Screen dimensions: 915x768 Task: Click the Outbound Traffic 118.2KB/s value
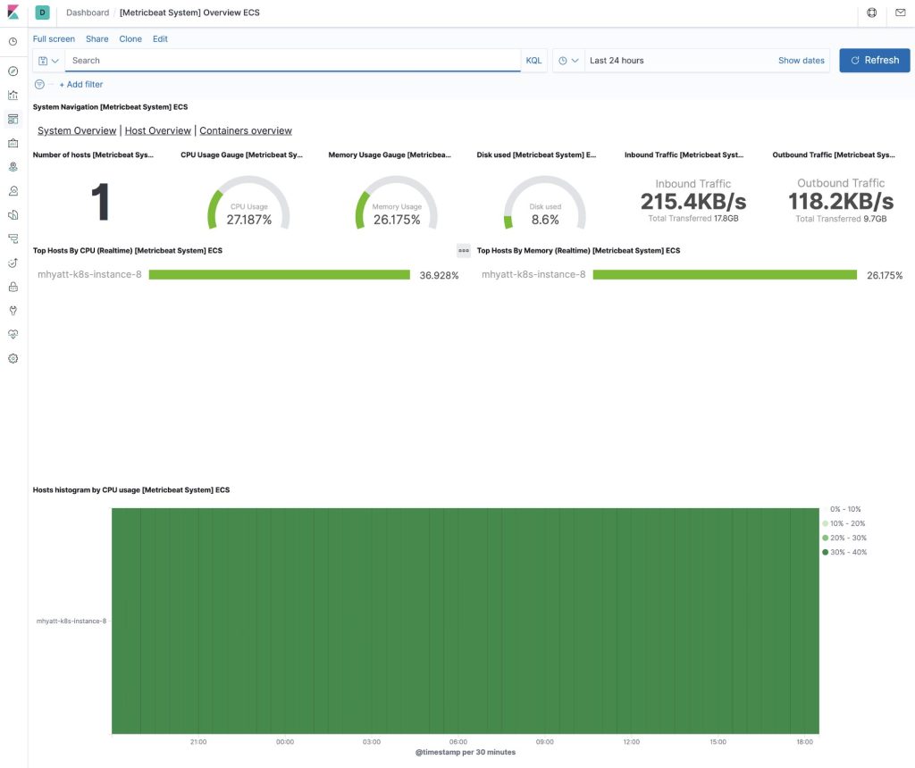tap(841, 202)
